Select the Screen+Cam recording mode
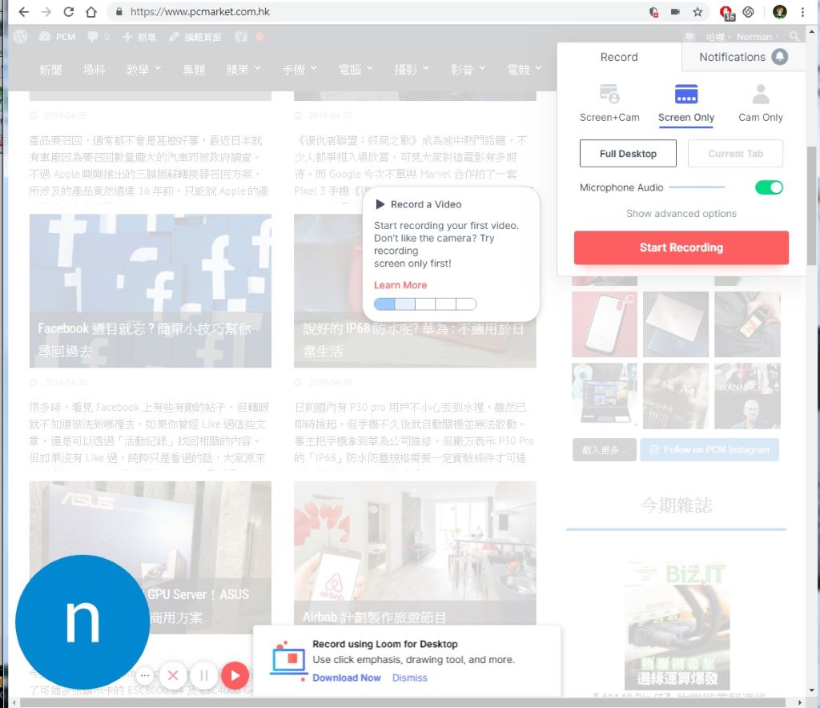 (x=609, y=103)
